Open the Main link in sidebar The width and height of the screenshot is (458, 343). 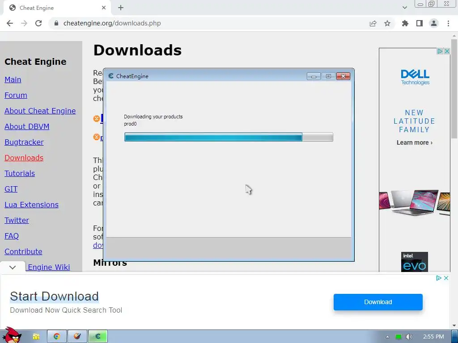tap(13, 79)
